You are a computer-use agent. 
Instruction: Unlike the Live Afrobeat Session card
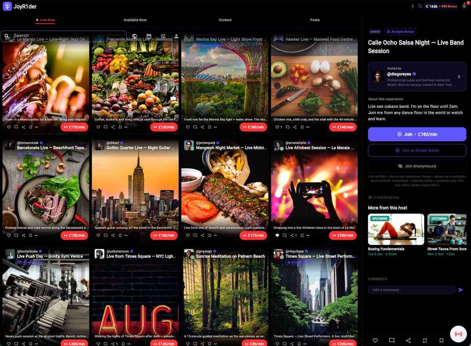pos(277,235)
